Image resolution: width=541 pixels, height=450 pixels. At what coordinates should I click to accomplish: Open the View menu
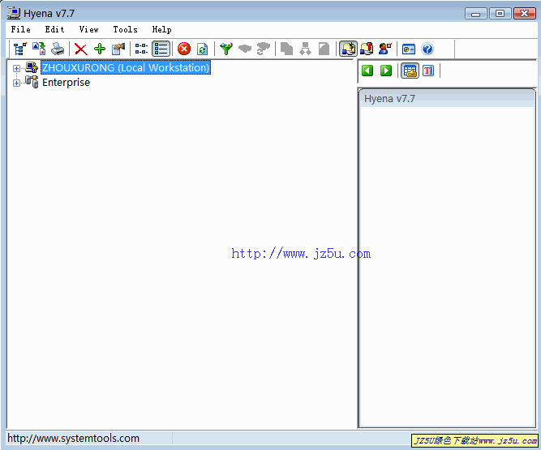[x=89, y=30]
